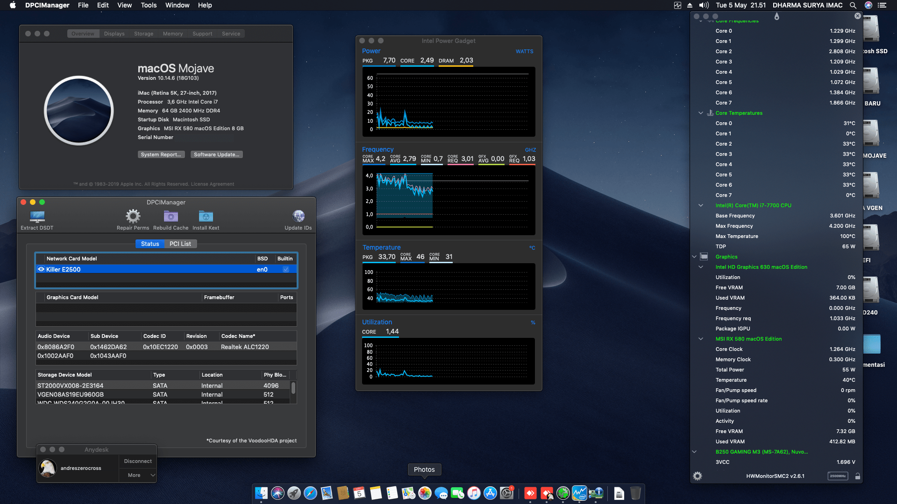The width and height of the screenshot is (897, 504).
Task: Click Disconnect in the Anydesk window
Action: click(x=138, y=461)
